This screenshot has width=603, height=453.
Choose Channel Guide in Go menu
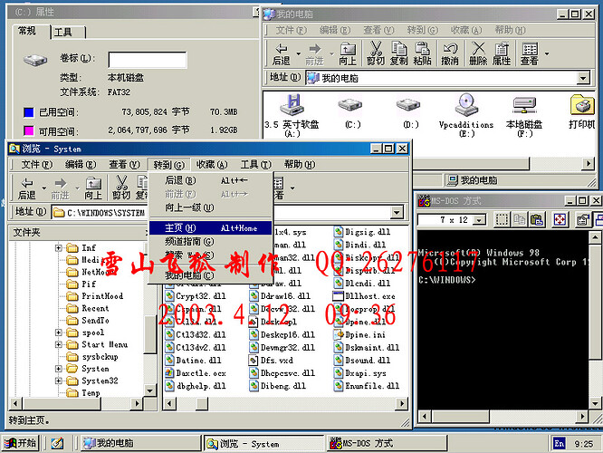210,241
